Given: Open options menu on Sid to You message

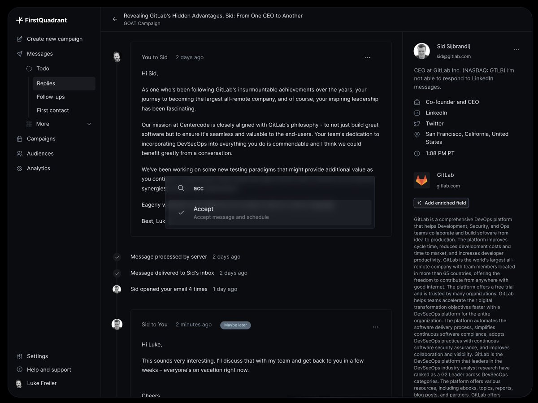Looking at the screenshot, I should click(x=376, y=327).
